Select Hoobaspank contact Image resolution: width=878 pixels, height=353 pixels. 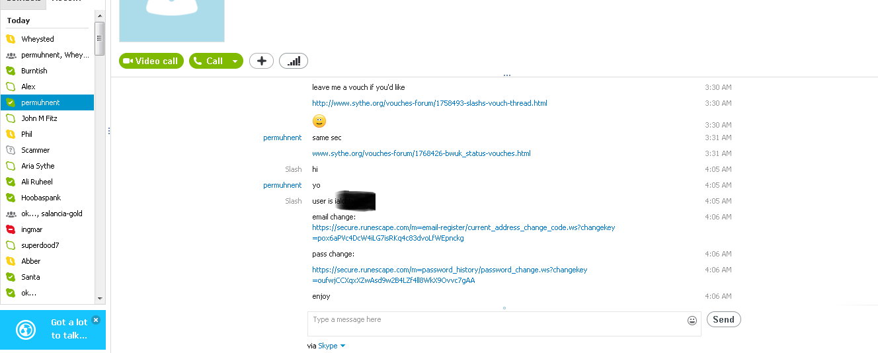click(47, 198)
